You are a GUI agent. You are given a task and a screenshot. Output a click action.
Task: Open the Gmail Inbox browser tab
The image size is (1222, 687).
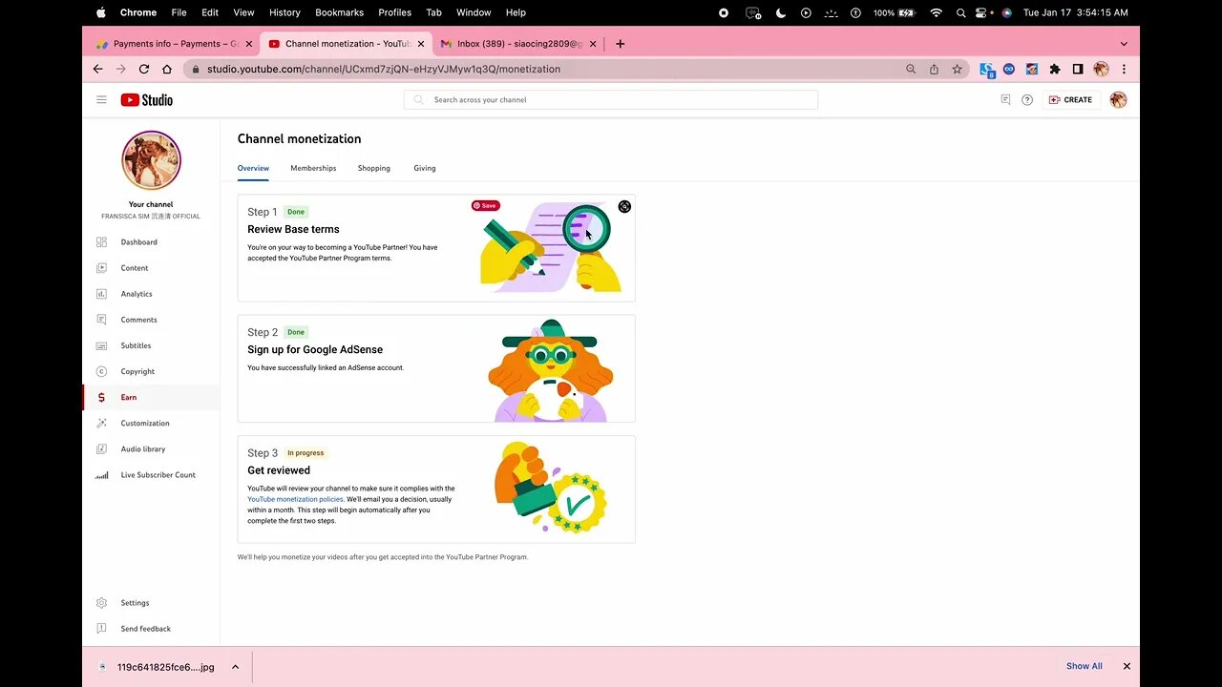coord(516,44)
